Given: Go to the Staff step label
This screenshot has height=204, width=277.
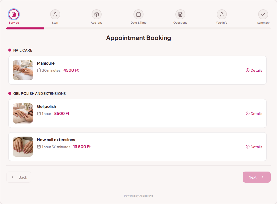Looking at the screenshot, I should tap(55, 23).
